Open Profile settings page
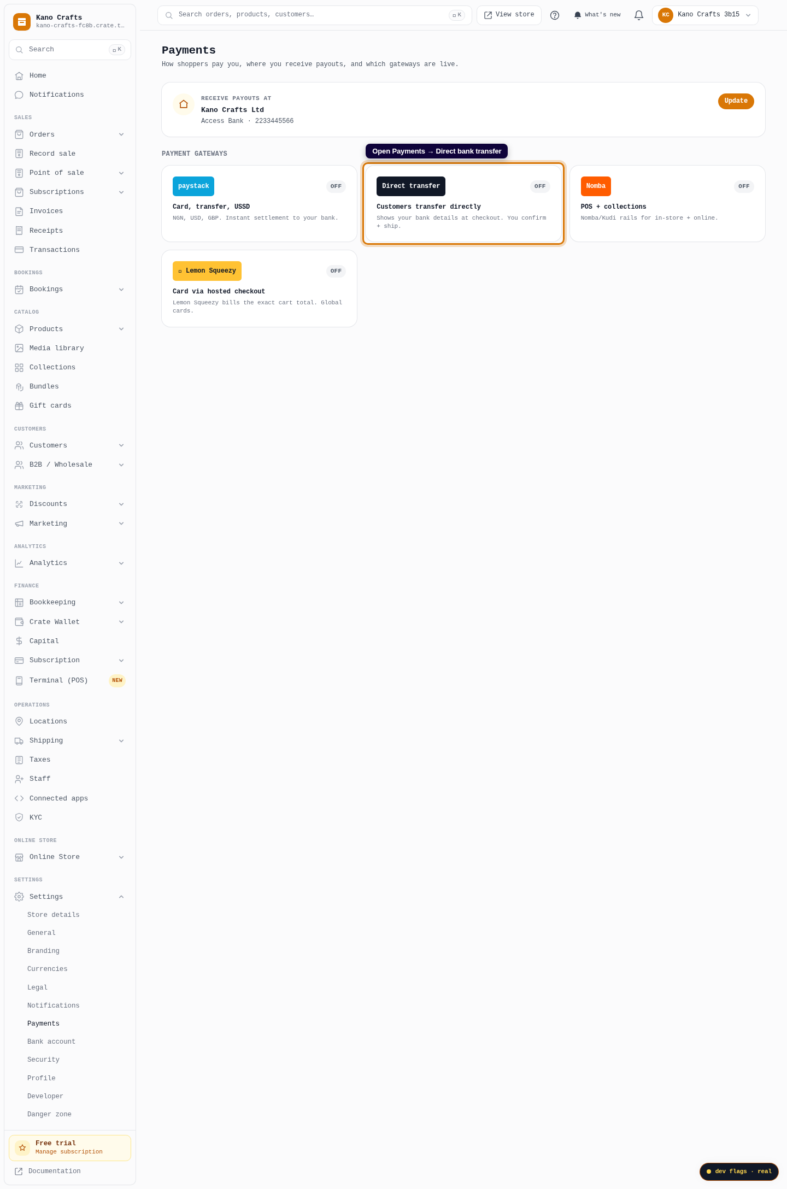 coord(42,1078)
